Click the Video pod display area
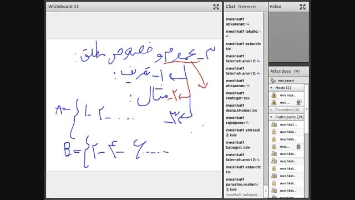This screenshot has width=355, height=200. (x=288, y=37)
